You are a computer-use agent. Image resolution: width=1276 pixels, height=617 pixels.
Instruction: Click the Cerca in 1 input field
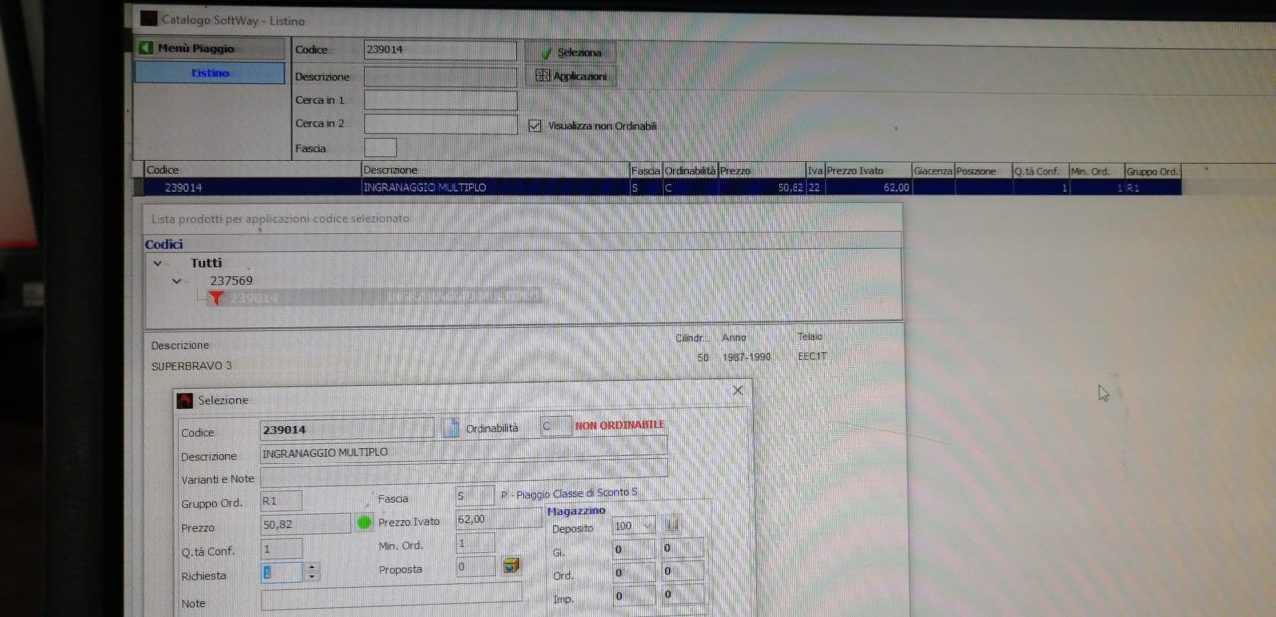(441, 100)
